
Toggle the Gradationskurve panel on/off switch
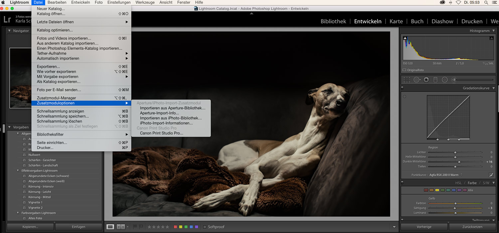(x=402, y=88)
